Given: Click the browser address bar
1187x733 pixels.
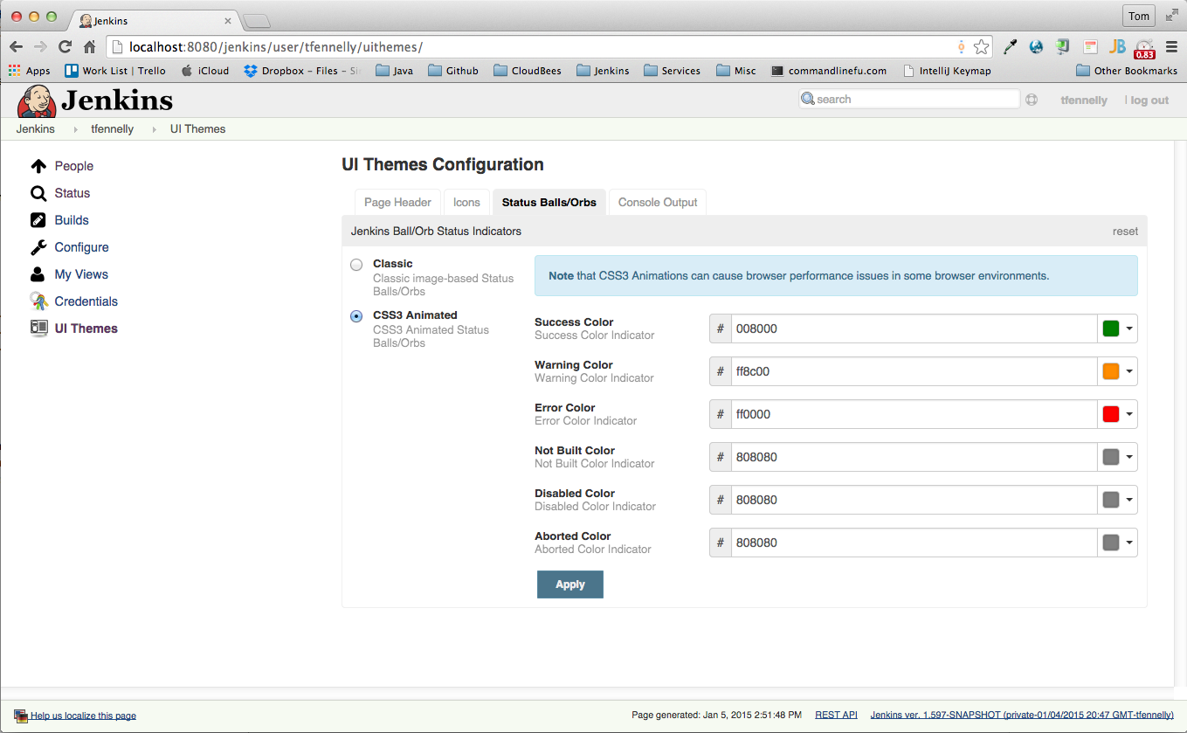Looking at the screenshot, I should point(550,47).
